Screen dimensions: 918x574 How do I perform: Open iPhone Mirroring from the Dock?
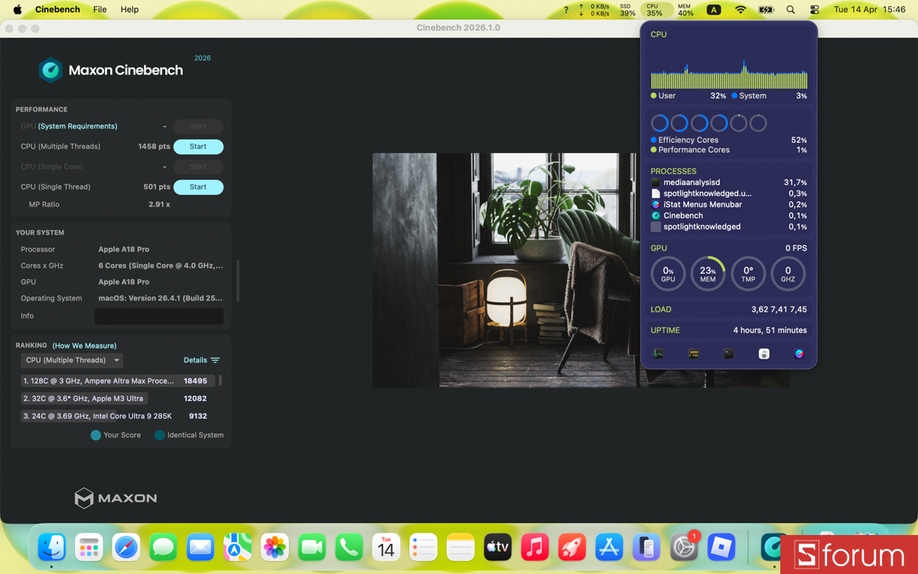pyautogui.click(x=646, y=547)
